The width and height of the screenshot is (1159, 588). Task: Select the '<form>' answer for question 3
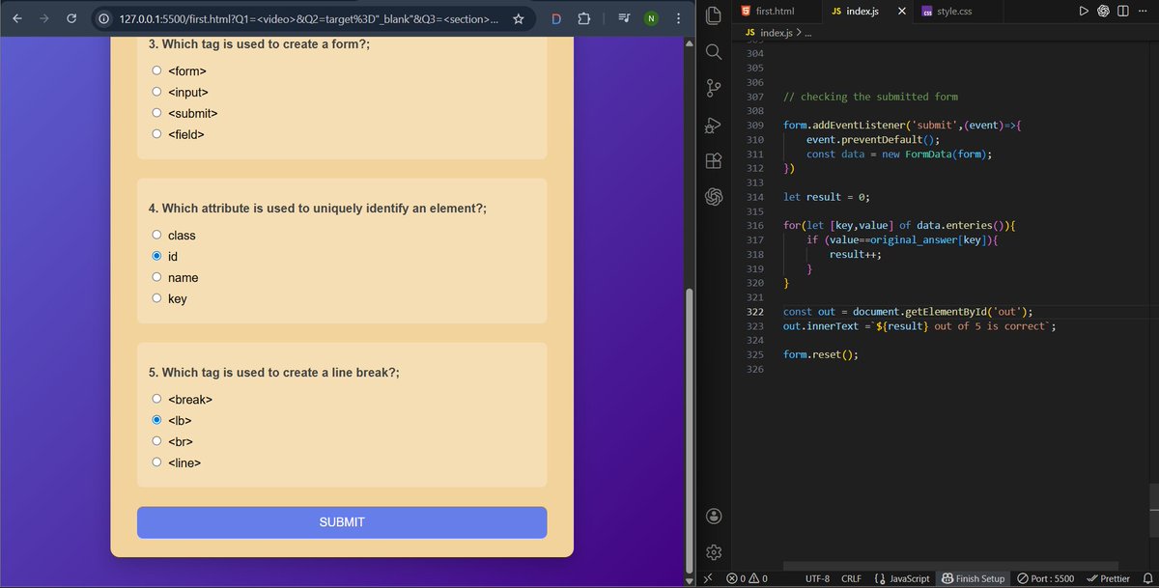point(155,70)
